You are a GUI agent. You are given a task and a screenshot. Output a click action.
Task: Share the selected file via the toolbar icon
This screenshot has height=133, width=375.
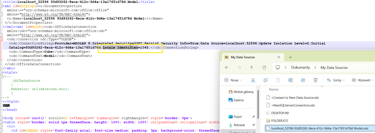click(x=303, y=80)
